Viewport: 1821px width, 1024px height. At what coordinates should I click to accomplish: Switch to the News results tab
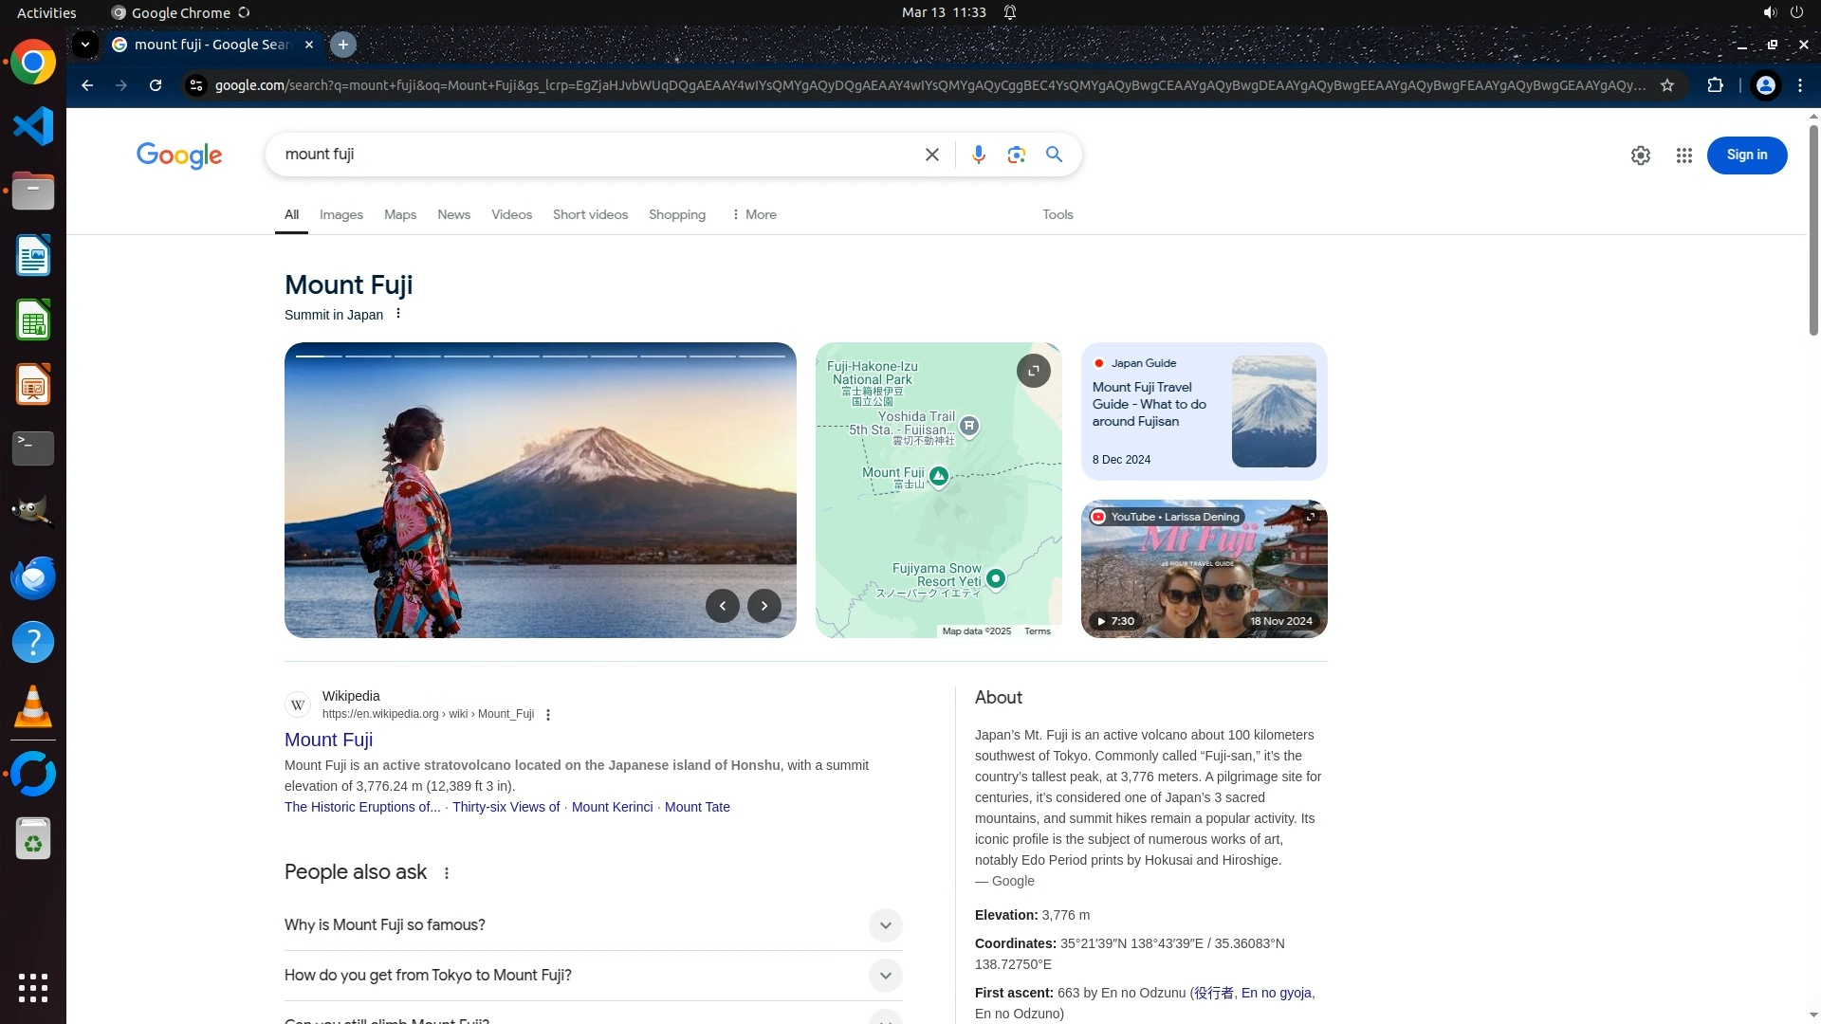coord(453,215)
